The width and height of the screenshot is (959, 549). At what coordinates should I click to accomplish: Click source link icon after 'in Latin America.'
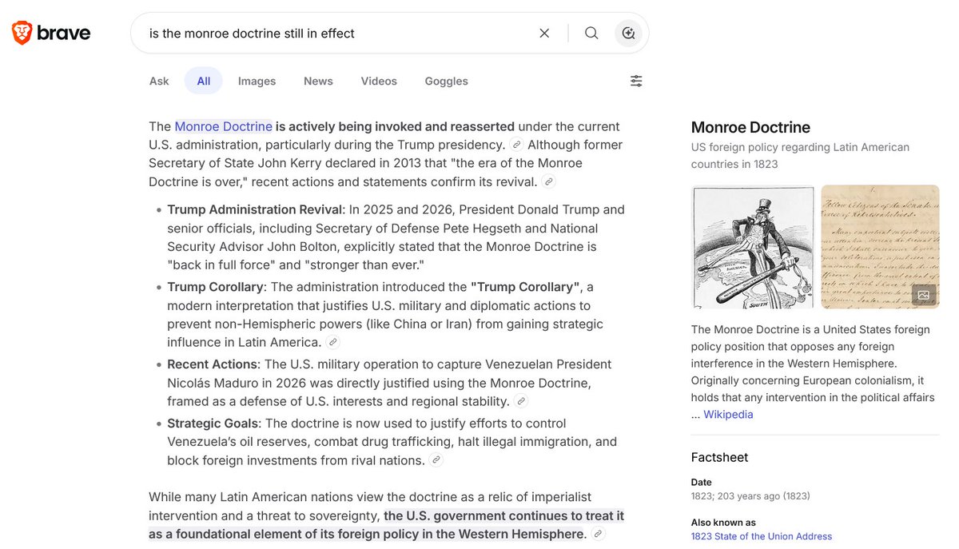[333, 342]
